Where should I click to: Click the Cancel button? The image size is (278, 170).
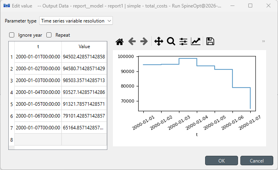257,161
